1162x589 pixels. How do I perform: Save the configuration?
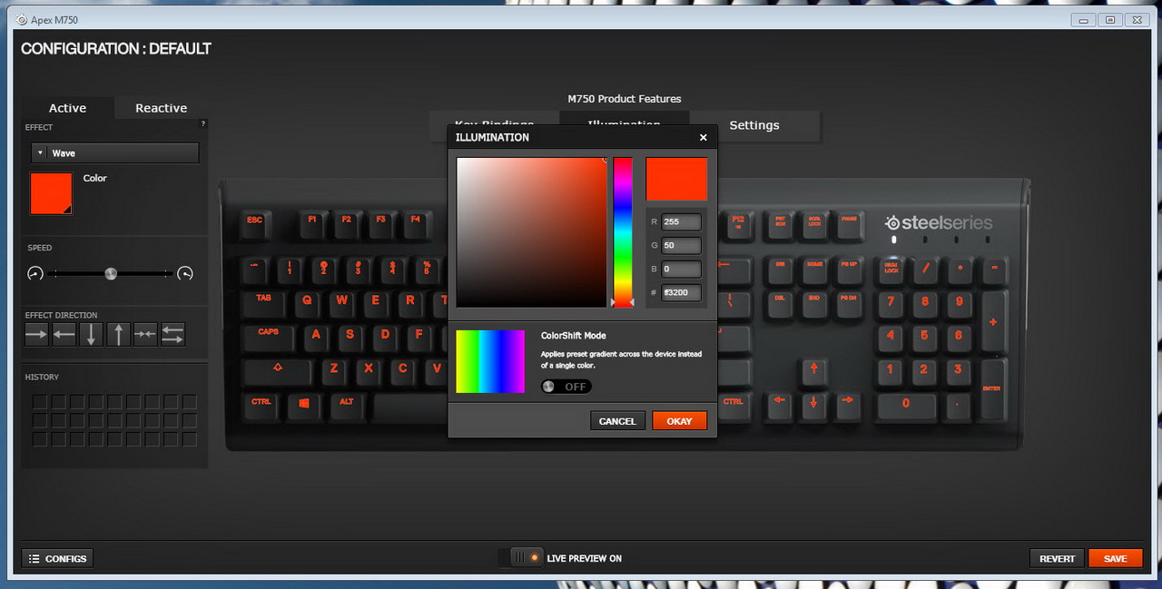point(1115,558)
